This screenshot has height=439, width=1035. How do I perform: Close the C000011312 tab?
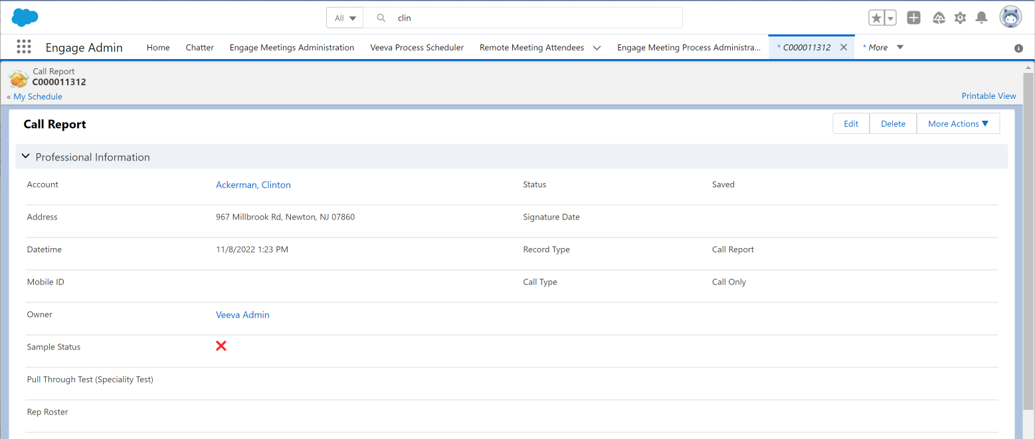(x=844, y=47)
